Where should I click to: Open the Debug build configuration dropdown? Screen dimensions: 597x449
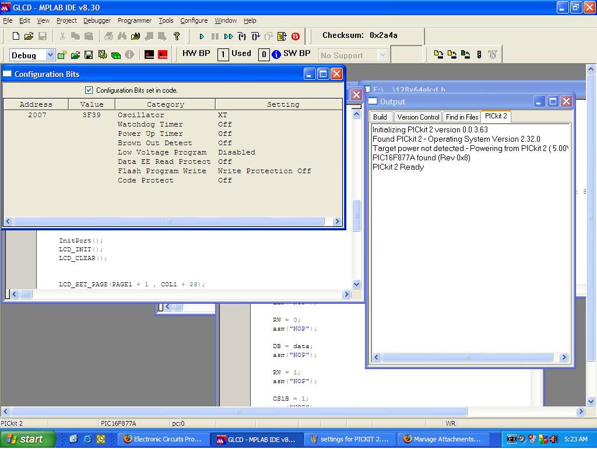pyautogui.click(x=50, y=55)
